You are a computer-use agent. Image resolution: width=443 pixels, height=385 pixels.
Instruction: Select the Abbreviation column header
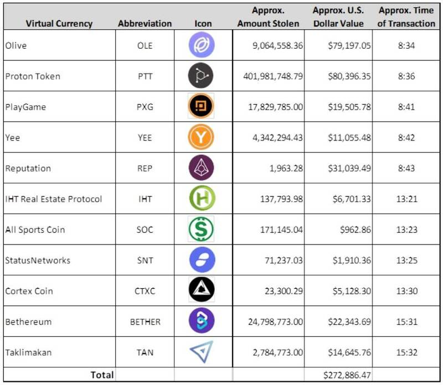click(145, 24)
